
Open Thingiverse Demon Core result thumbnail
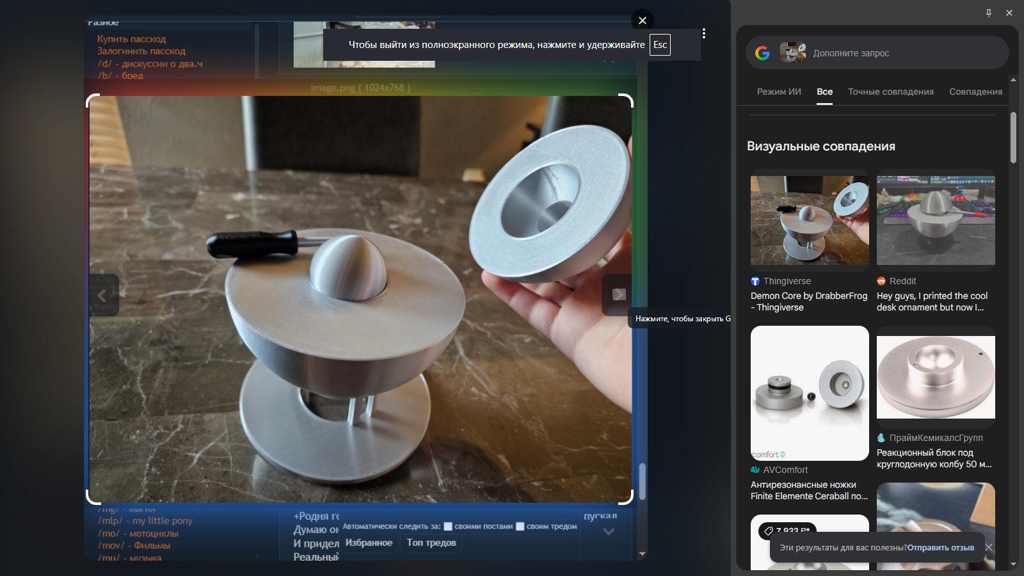pyautogui.click(x=810, y=220)
